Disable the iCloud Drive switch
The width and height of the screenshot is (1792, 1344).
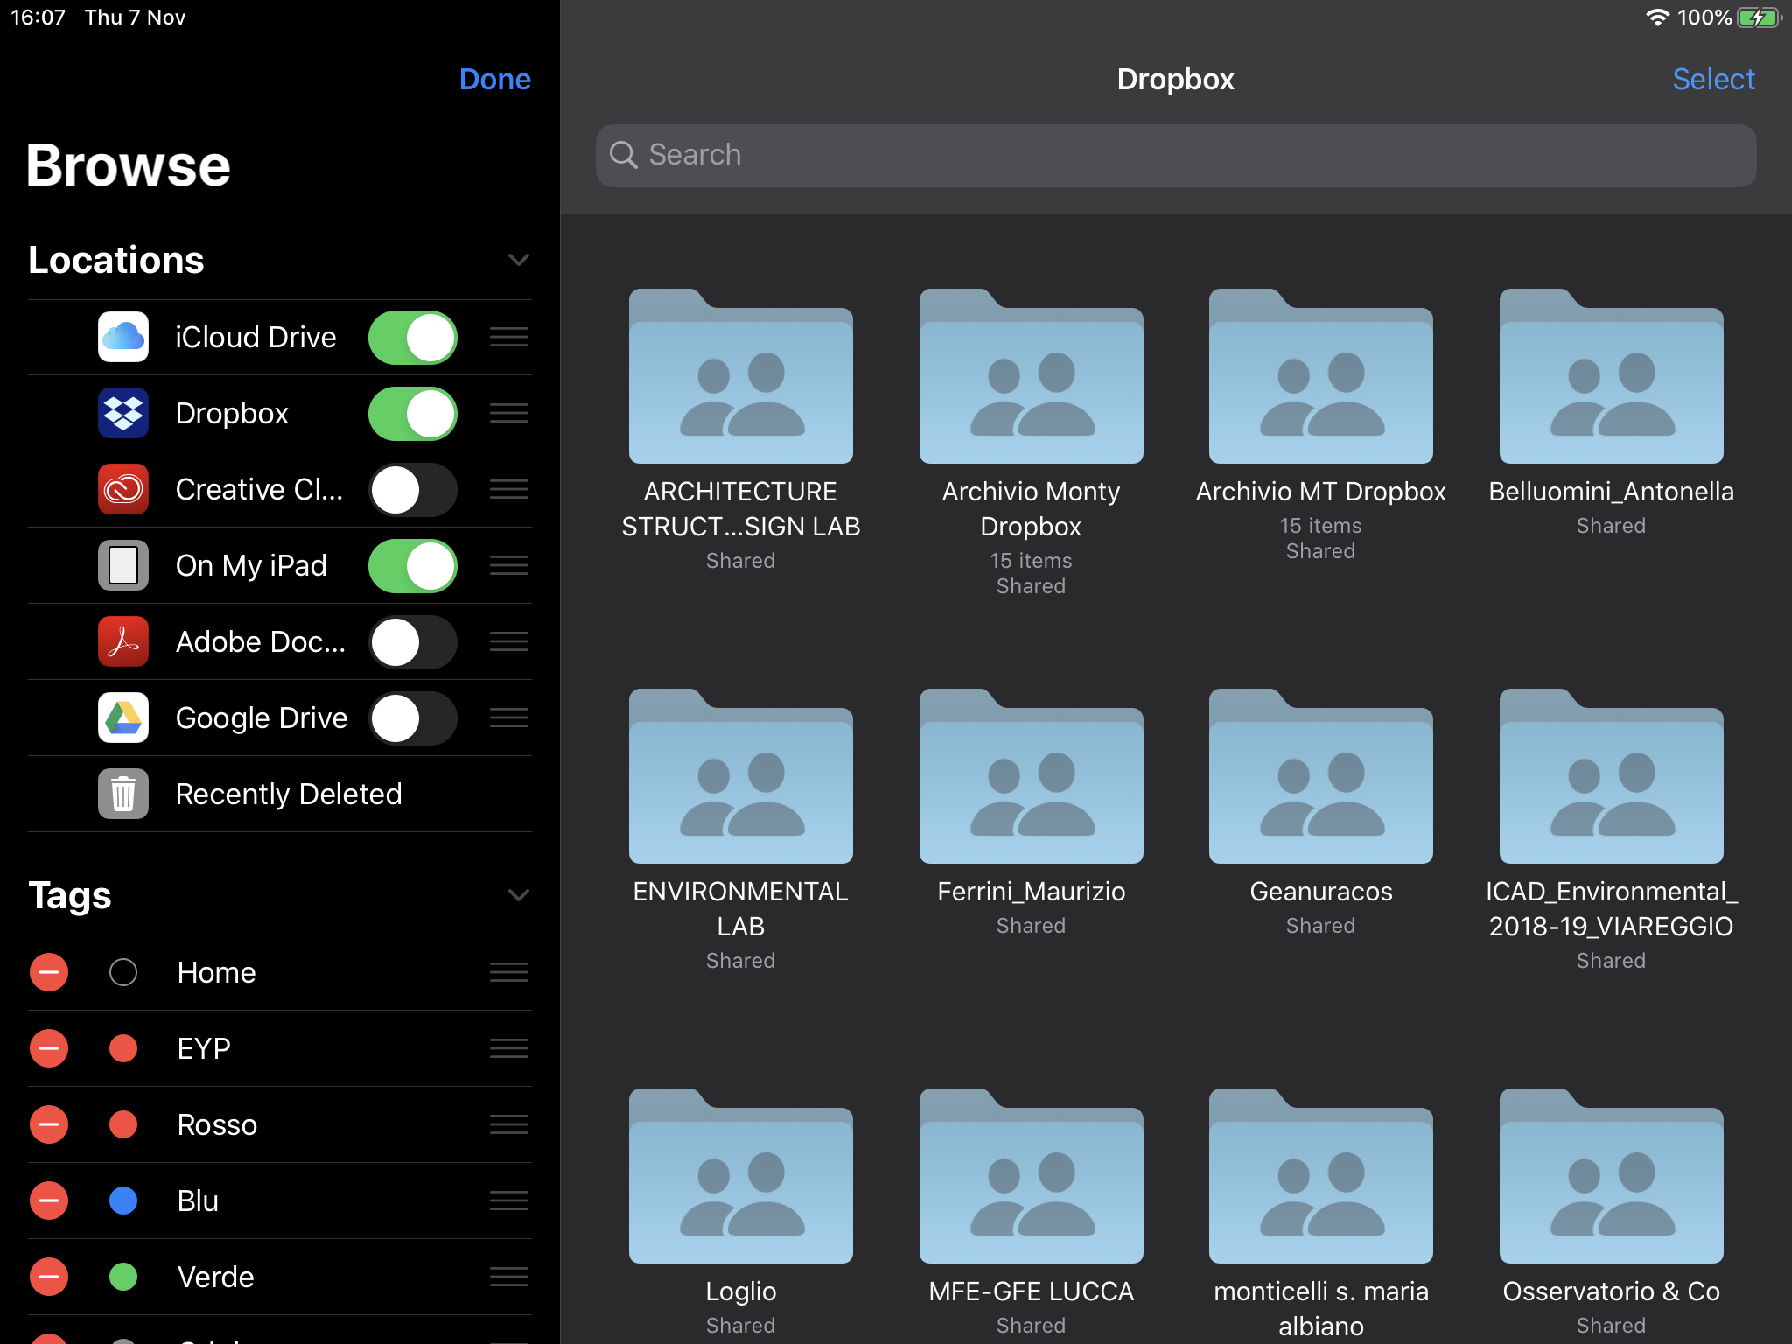coord(413,337)
